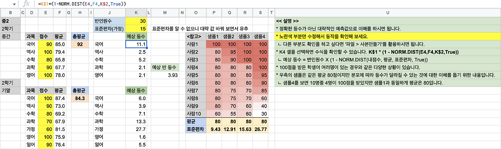Click the 표준편차(가정) label cell
This screenshot has height=149, width=501.
tap(110, 29)
